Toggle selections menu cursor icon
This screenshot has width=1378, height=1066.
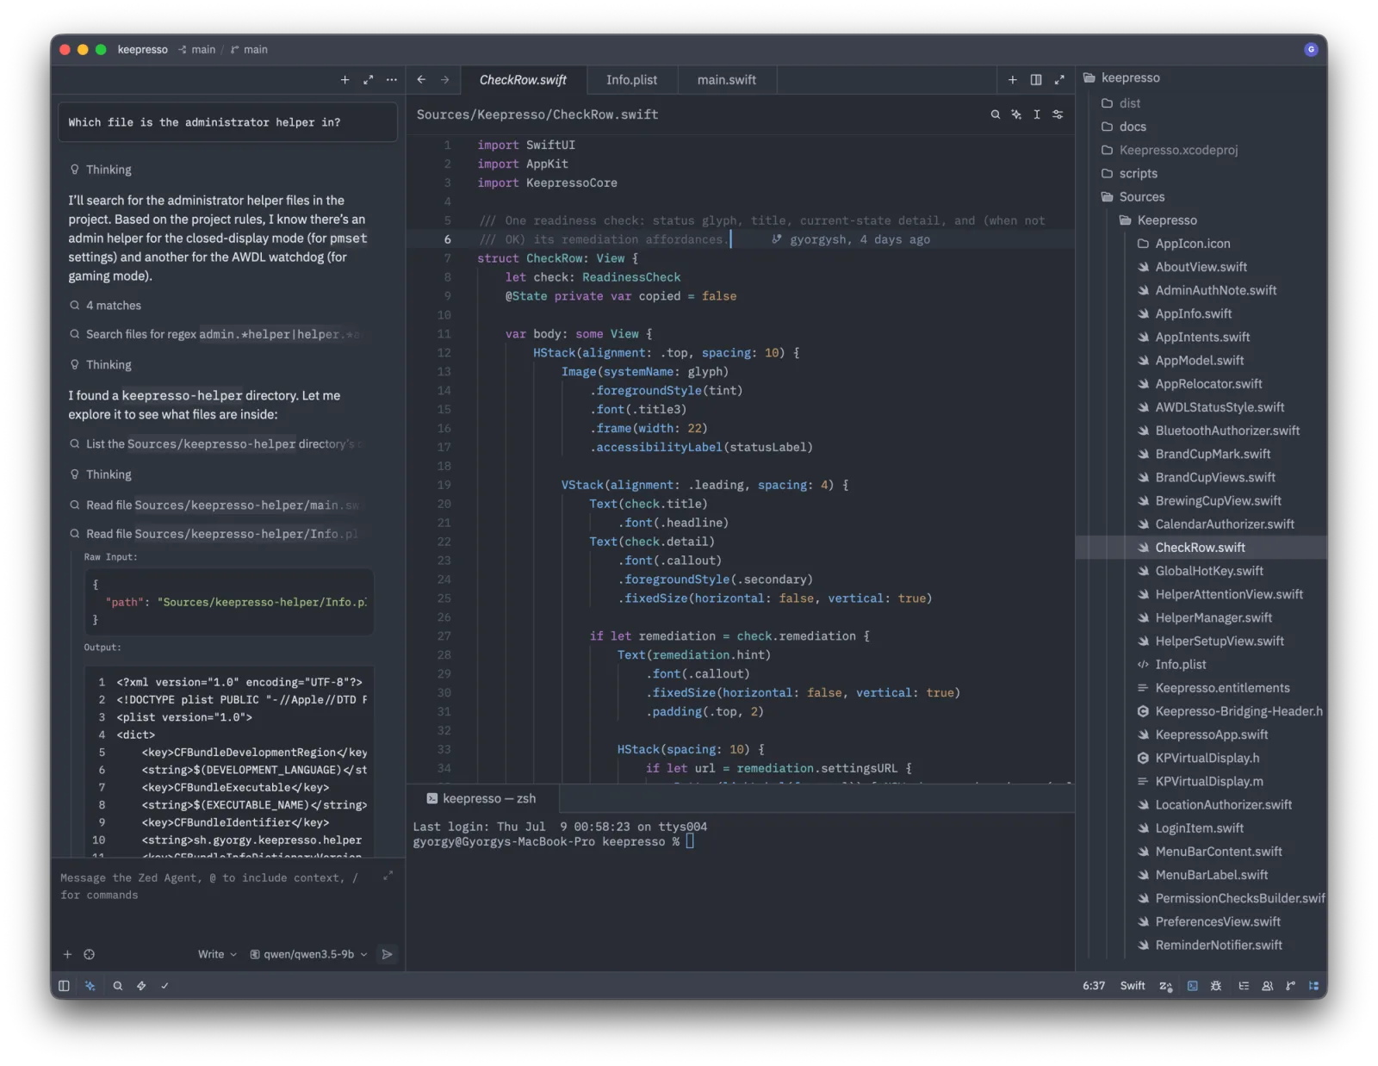click(x=1037, y=115)
